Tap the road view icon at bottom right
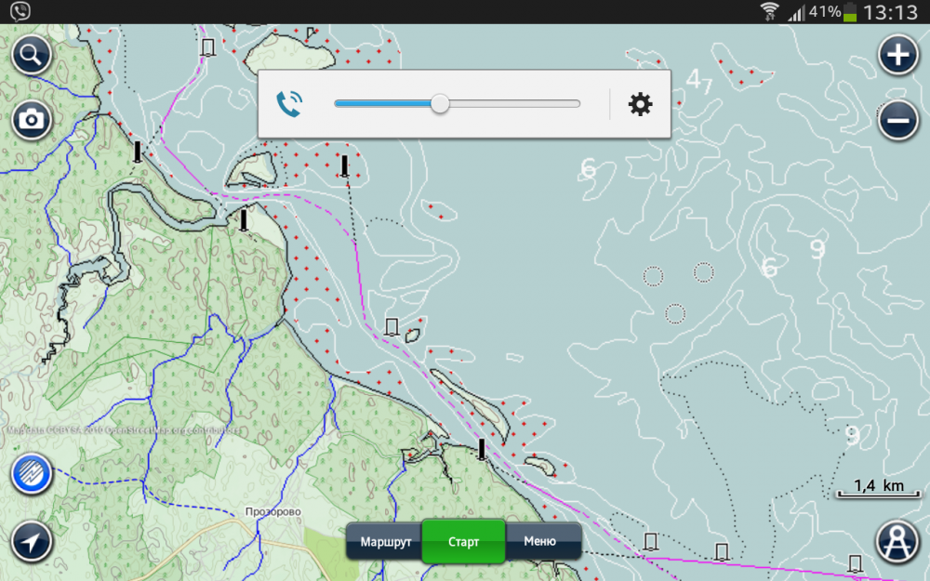The height and width of the screenshot is (581, 930). click(897, 540)
